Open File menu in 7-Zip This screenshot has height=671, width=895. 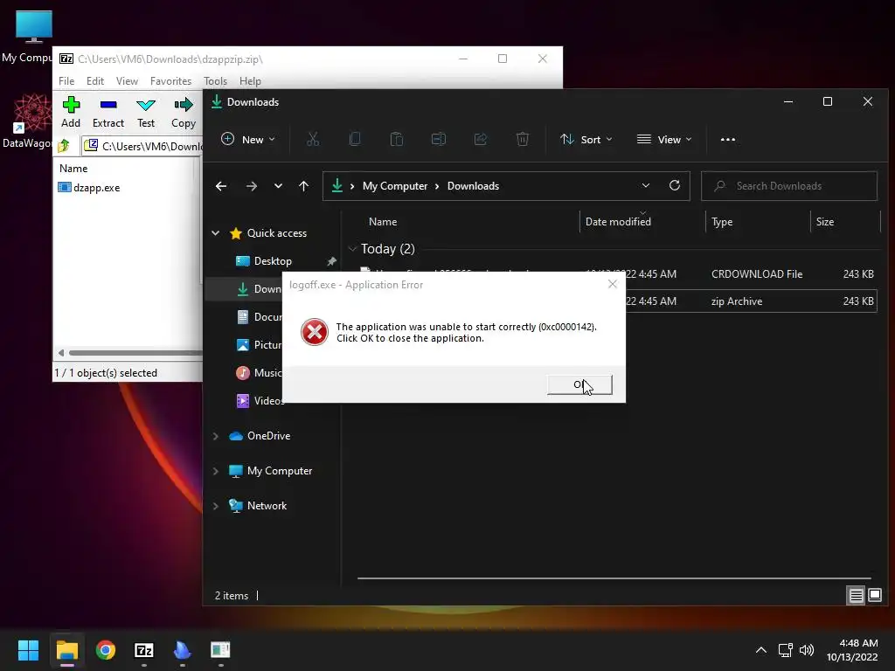point(66,81)
